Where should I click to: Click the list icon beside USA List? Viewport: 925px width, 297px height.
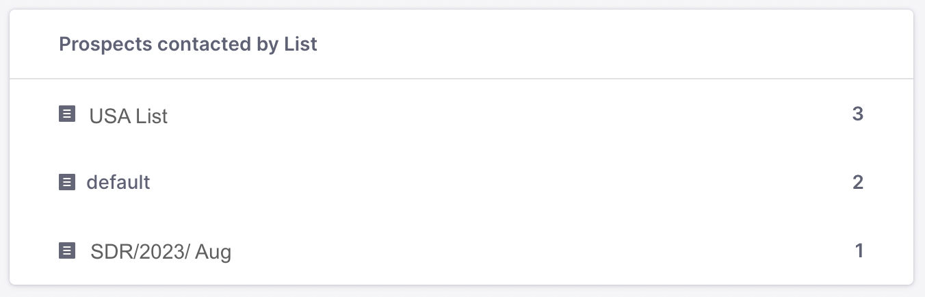[x=66, y=114]
